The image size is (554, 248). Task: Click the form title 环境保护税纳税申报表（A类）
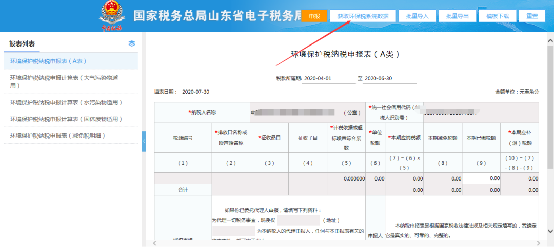345,54
